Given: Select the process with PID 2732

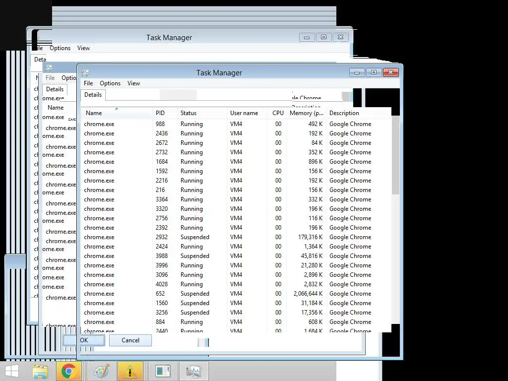Looking at the screenshot, I should (x=236, y=152).
